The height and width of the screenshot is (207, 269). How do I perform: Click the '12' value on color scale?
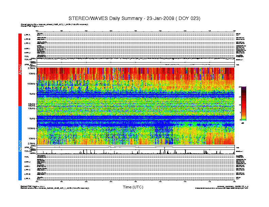tap(240, 105)
